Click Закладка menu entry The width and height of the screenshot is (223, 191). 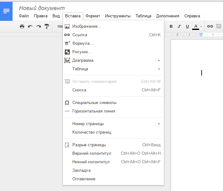tap(81, 171)
